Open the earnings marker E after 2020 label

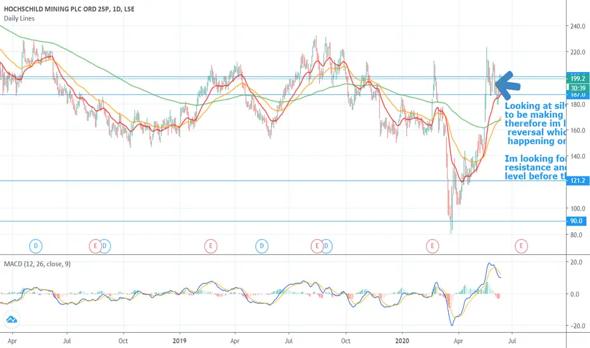432,246
